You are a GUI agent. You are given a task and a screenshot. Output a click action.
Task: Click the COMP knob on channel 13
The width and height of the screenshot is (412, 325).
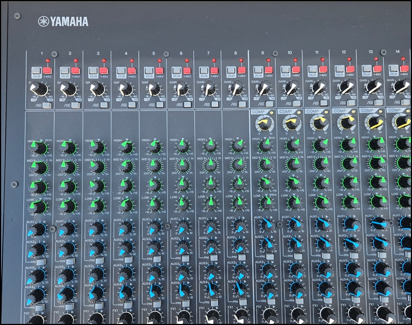(x=375, y=122)
